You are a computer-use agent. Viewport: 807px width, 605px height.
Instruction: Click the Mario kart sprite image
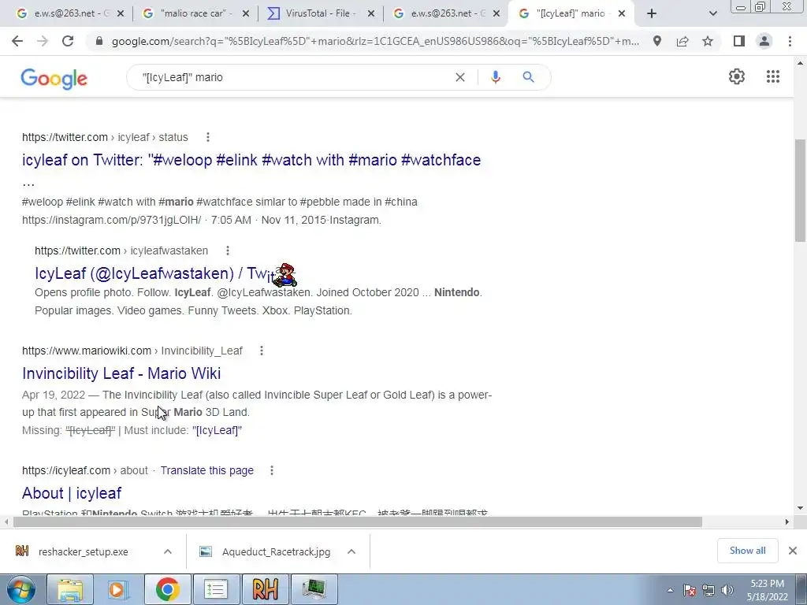pos(284,275)
